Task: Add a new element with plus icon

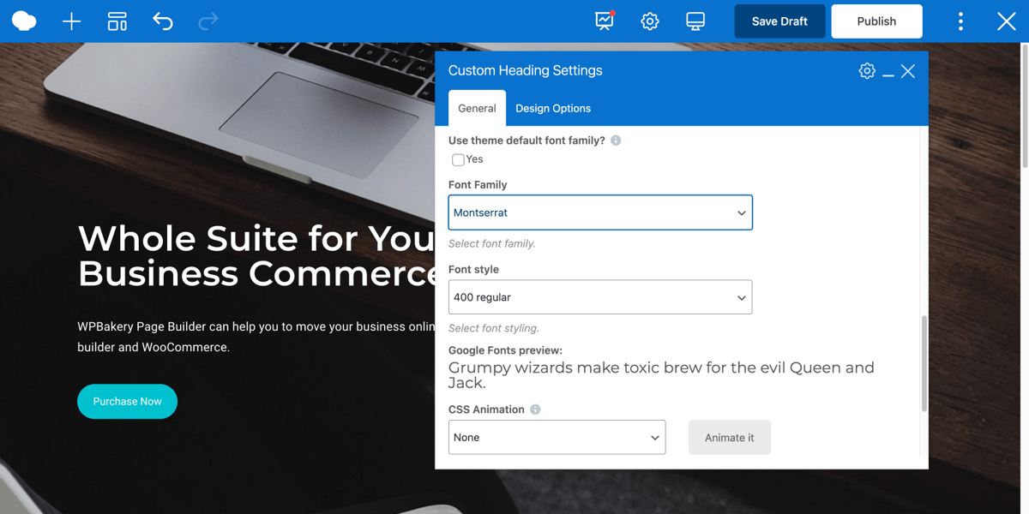Action: (x=72, y=21)
